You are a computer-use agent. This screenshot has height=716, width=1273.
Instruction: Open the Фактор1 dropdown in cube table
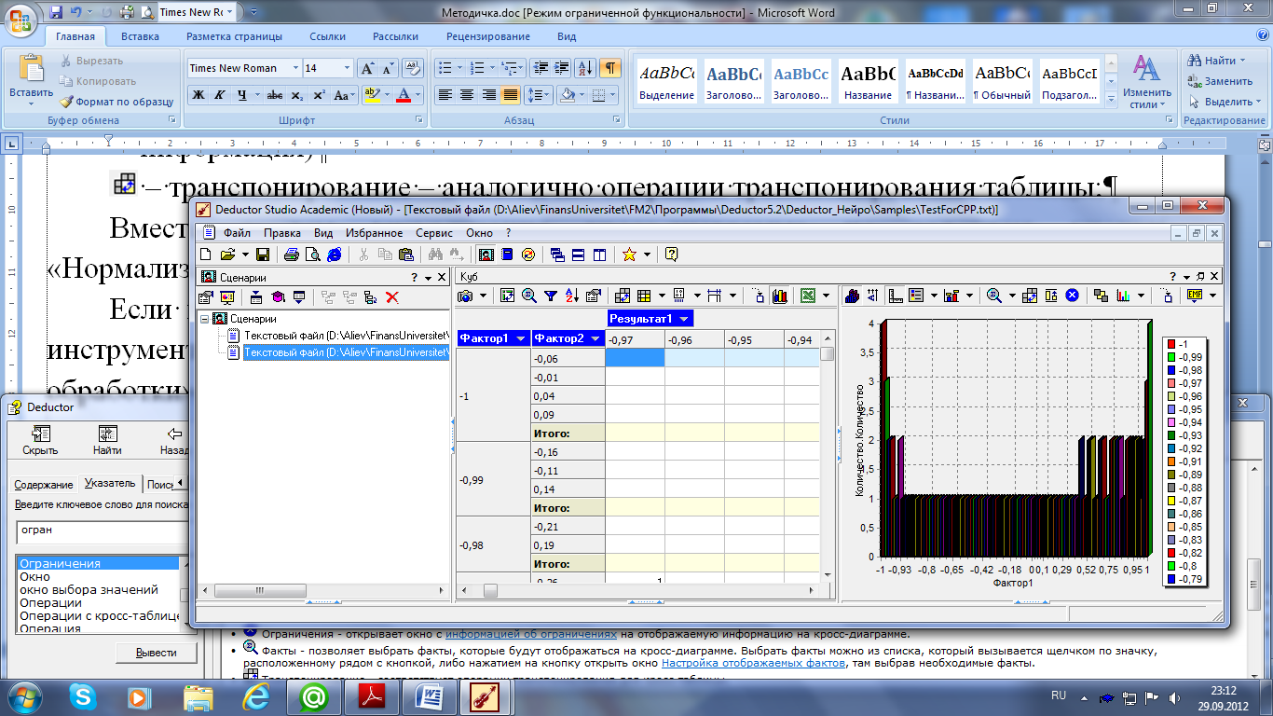click(521, 338)
